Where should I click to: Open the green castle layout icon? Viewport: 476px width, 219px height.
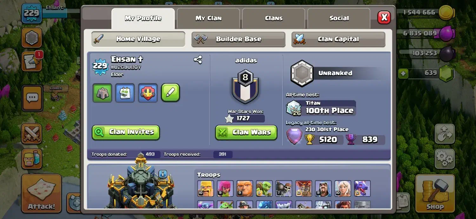click(102, 93)
